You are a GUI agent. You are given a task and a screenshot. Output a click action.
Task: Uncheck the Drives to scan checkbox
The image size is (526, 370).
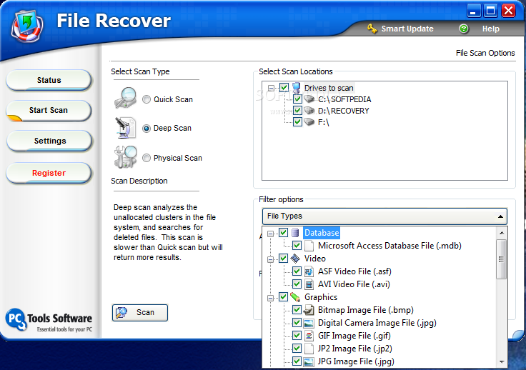coord(284,87)
